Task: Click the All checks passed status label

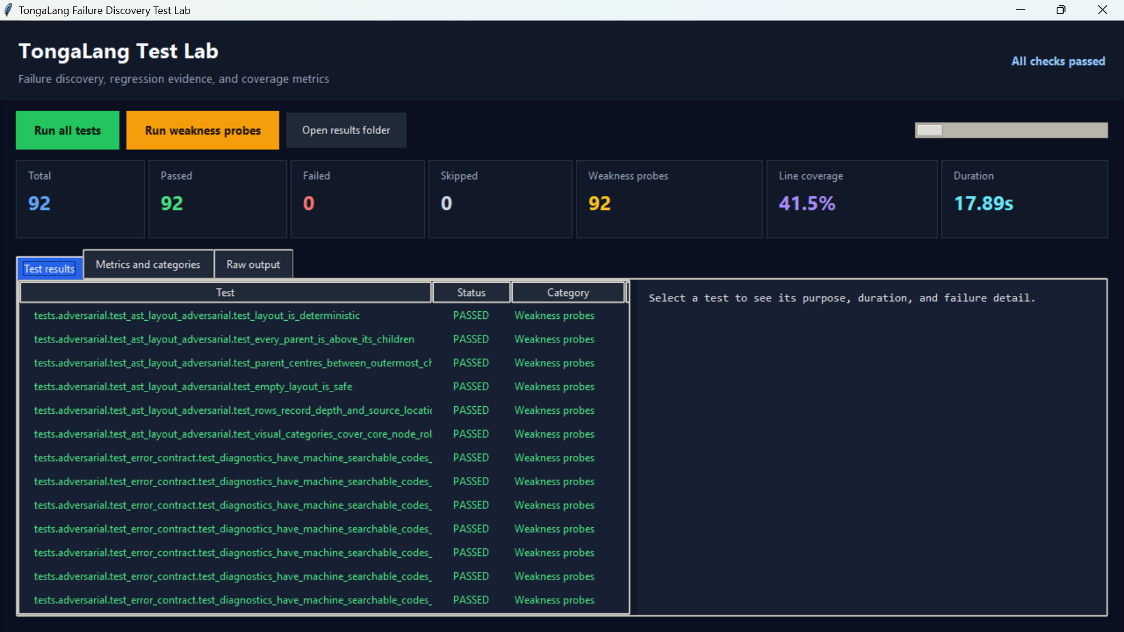Action: click(x=1058, y=61)
